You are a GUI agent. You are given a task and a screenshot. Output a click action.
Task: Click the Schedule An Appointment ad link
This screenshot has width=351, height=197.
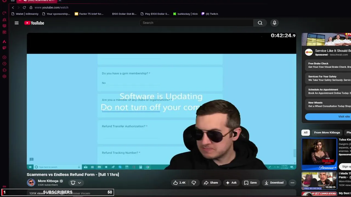(329, 91)
